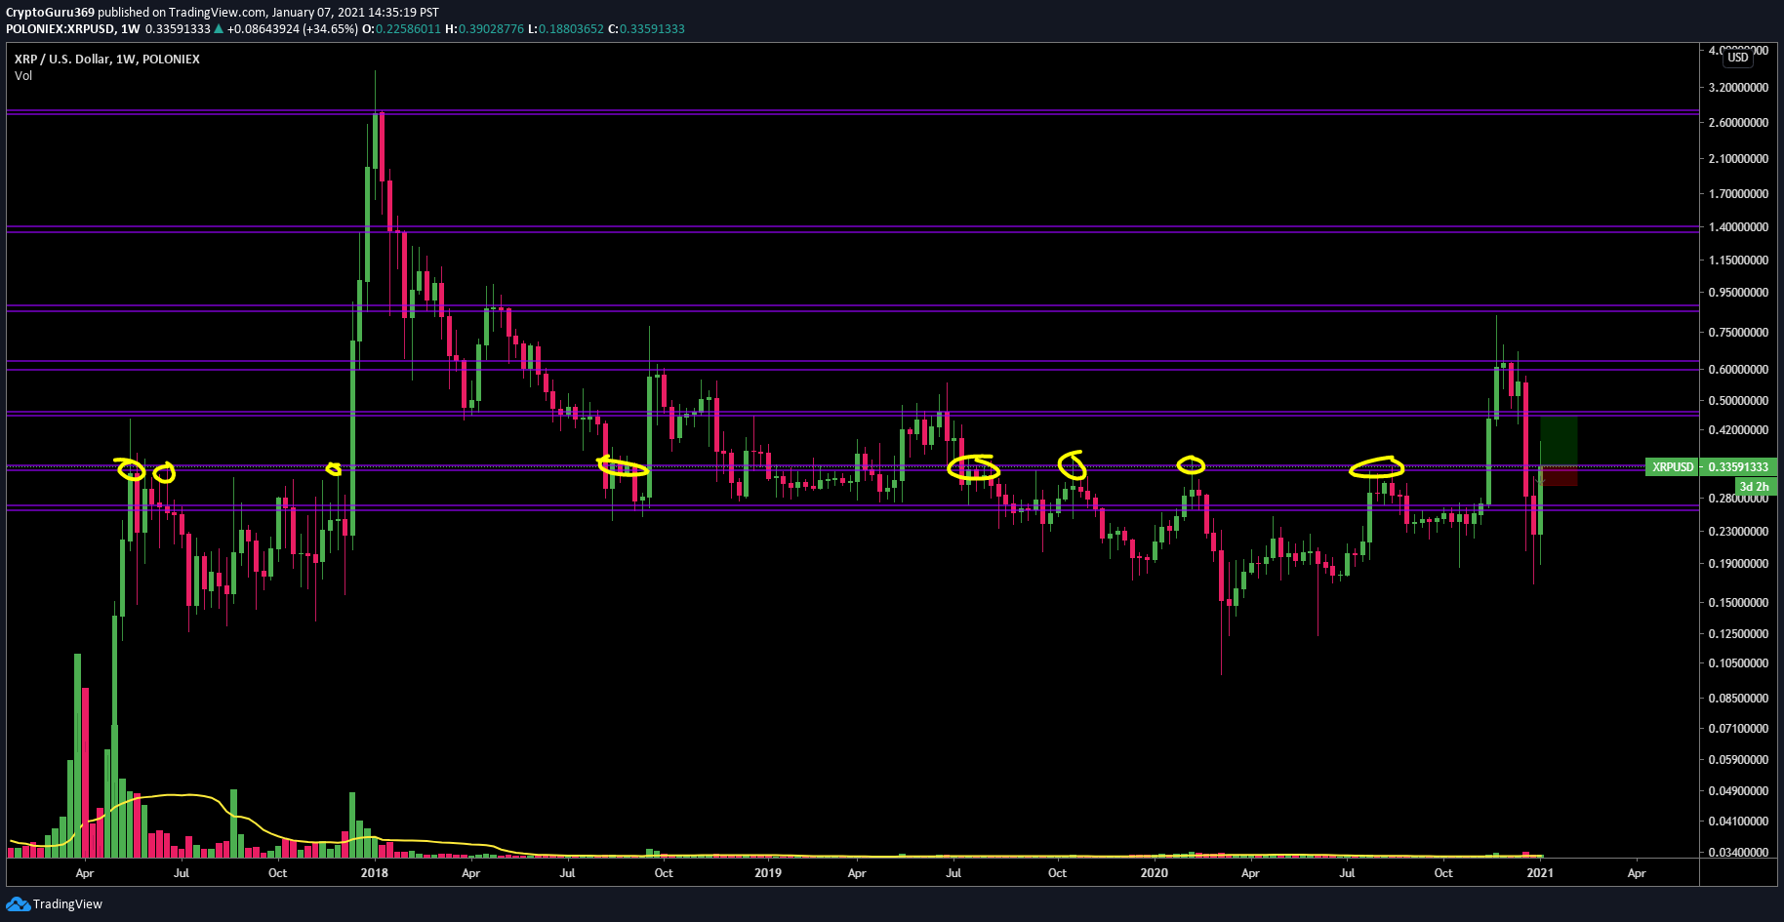Click the 0.03400000 price axis label
Image resolution: width=1784 pixels, height=922 pixels.
1738,853
